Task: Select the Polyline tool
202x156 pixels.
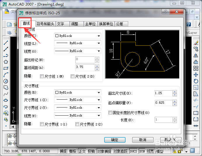Action: 6,55
